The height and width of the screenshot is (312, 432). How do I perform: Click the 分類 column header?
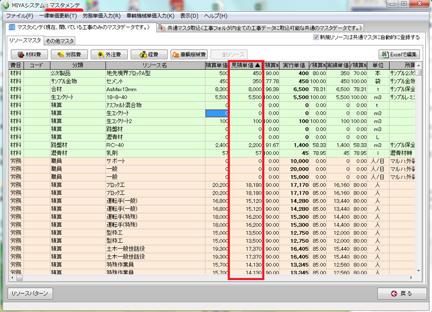78,65
